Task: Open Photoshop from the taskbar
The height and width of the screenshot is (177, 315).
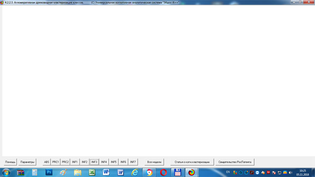Action: (49, 172)
